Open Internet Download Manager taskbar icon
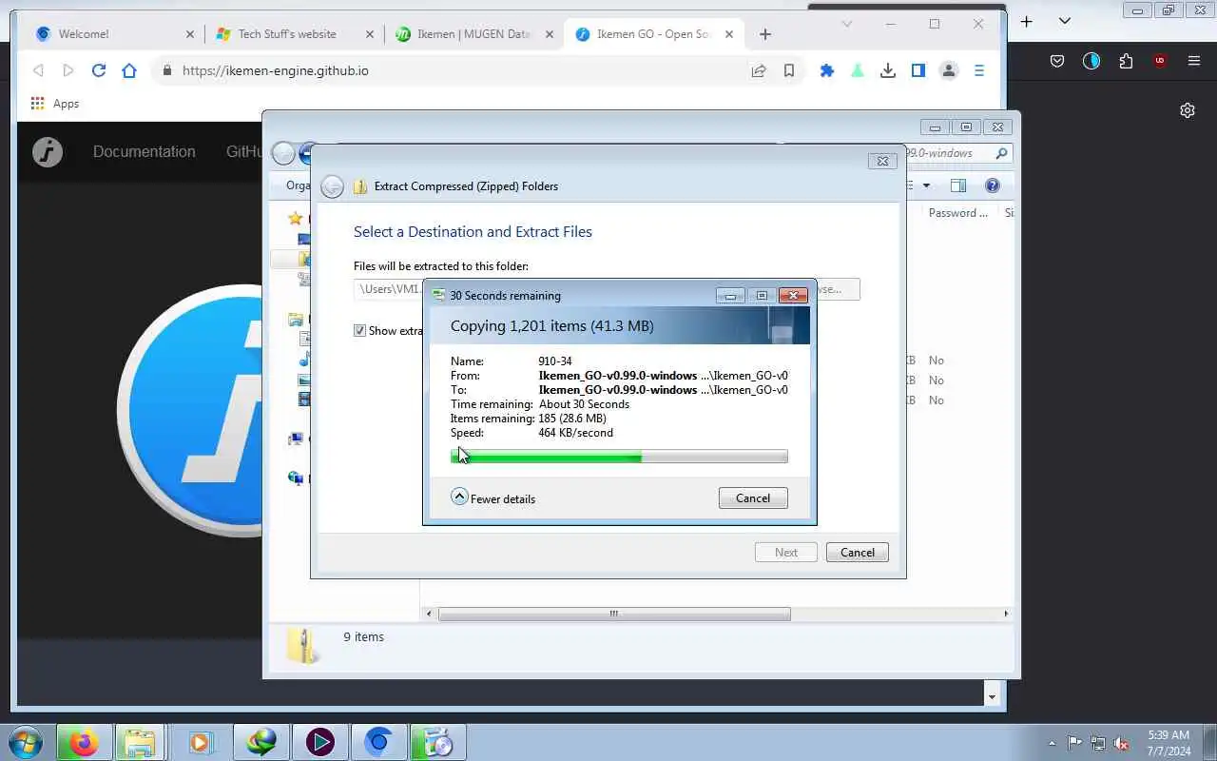Image resolution: width=1217 pixels, height=761 pixels. click(261, 742)
